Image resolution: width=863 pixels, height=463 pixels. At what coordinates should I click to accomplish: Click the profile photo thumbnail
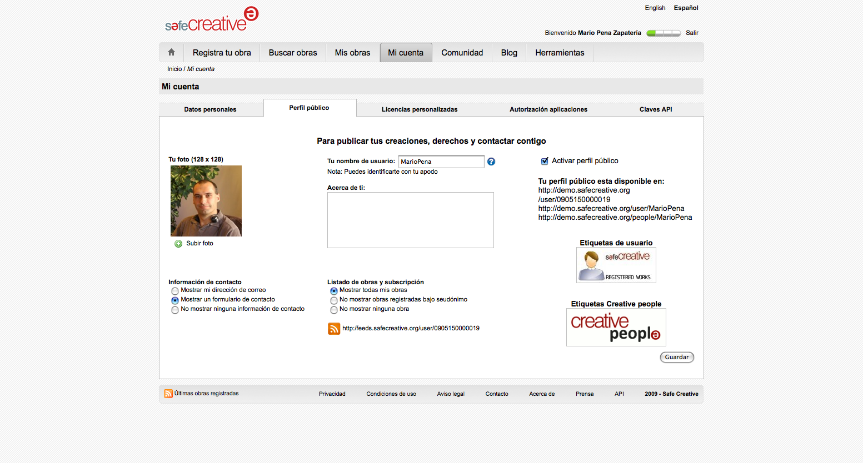click(x=206, y=201)
